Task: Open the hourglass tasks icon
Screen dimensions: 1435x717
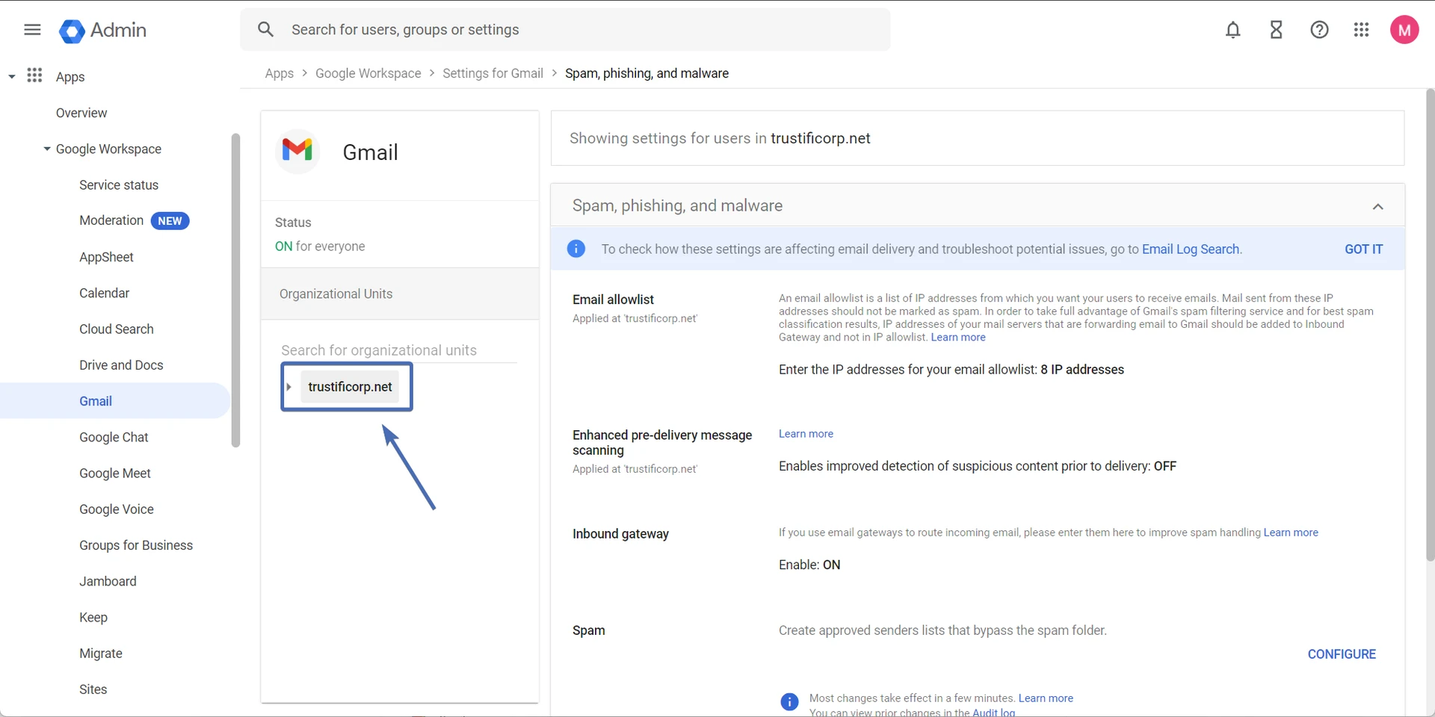Action: pyautogui.click(x=1277, y=30)
